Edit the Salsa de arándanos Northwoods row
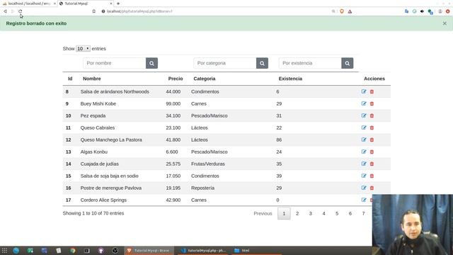Screen dimensions: 453x255 coord(364,91)
